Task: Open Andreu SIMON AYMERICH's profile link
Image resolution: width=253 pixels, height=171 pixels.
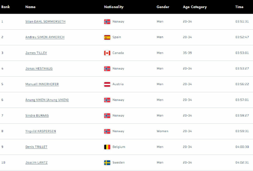Action: pyautogui.click(x=45, y=37)
